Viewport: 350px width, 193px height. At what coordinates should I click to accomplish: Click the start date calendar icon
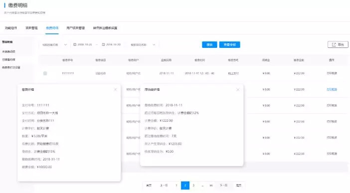(x=75, y=44)
